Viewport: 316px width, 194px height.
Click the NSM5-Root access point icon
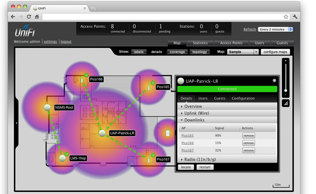coord(47,108)
